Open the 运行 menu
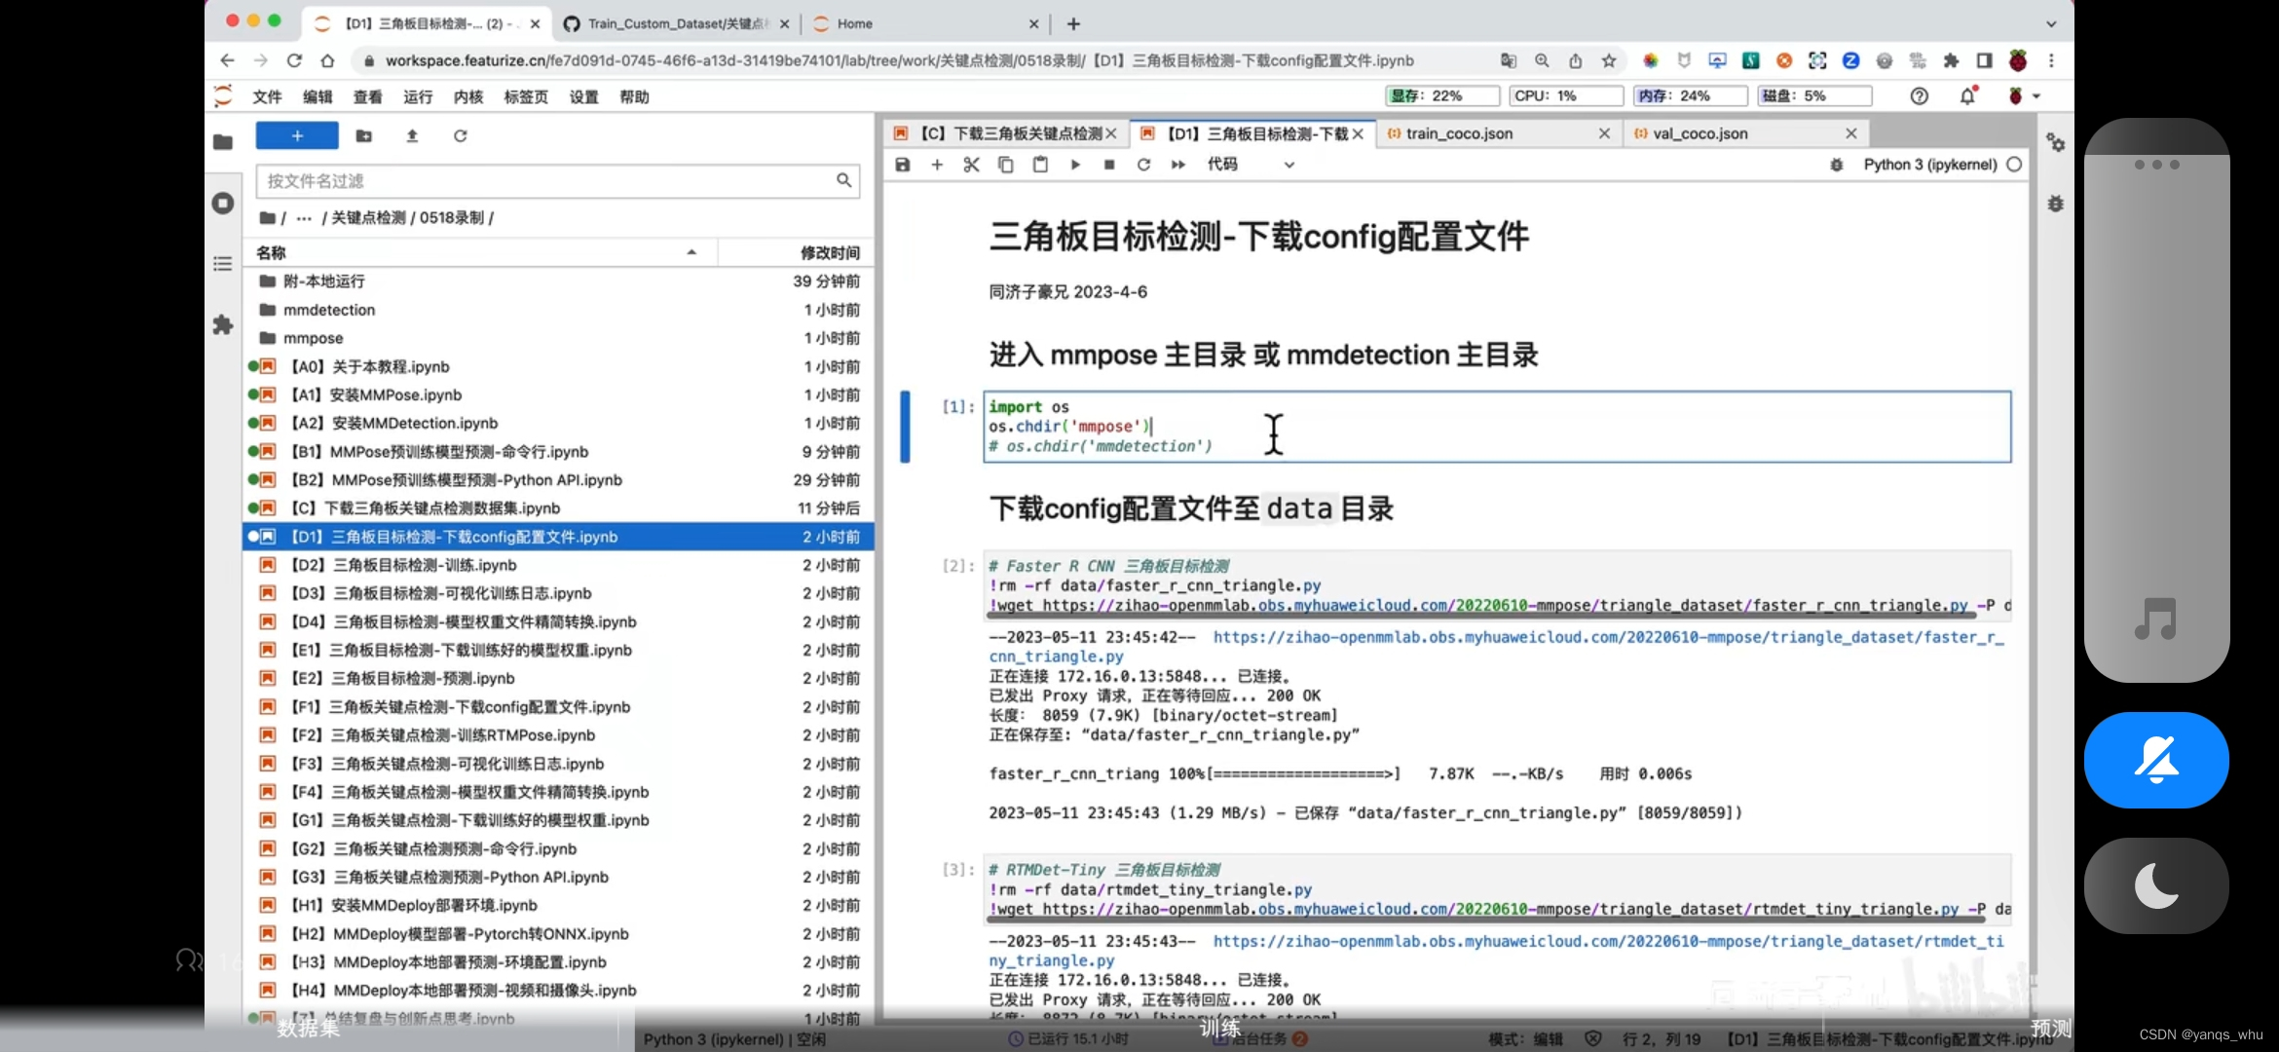 (x=418, y=96)
